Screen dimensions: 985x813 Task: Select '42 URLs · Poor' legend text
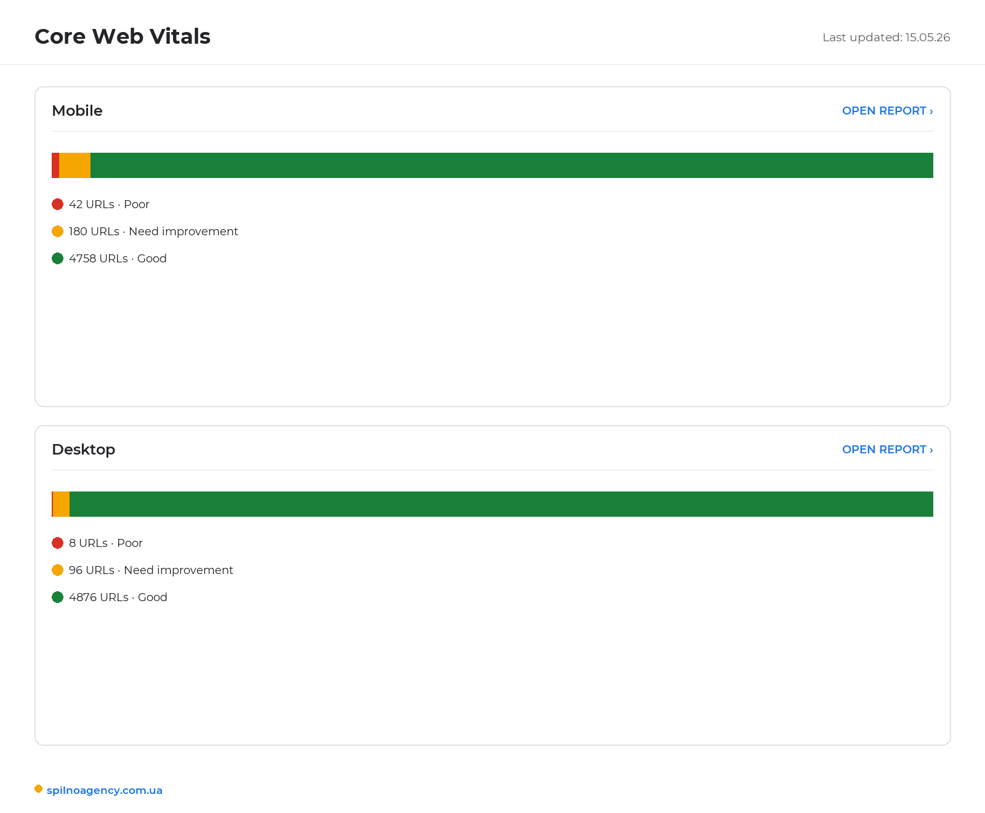click(109, 204)
